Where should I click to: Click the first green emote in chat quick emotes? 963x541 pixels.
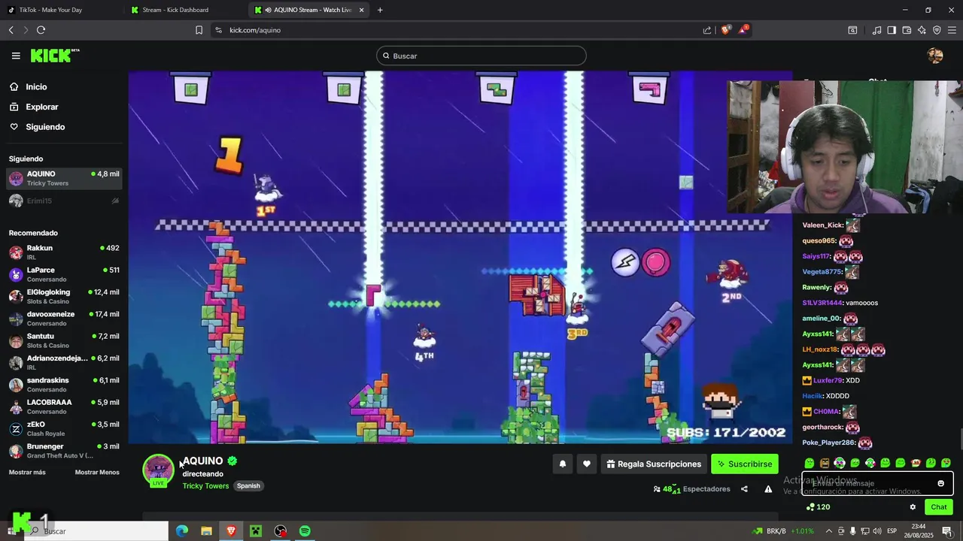tap(810, 463)
